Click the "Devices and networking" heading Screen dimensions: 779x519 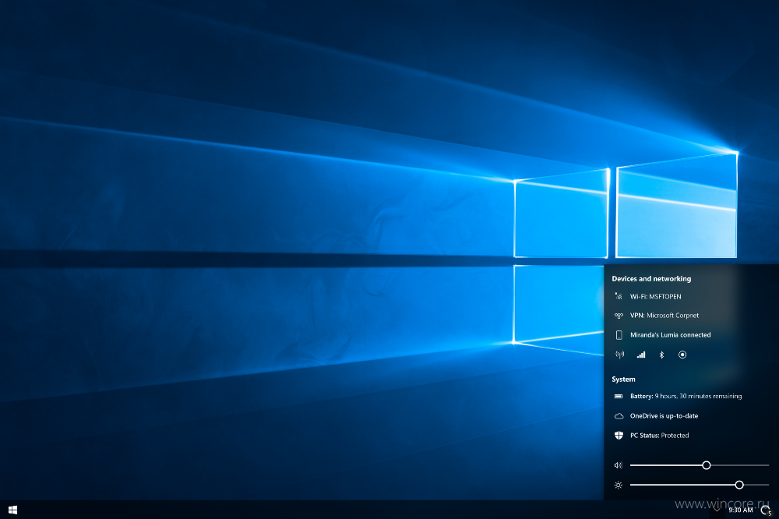[x=651, y=279]
